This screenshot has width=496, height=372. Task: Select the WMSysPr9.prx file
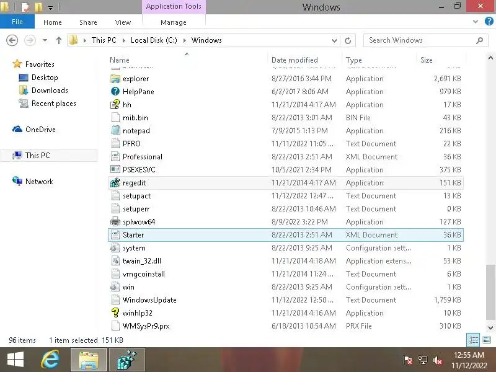pyautogui.click(x=286, y=326)
